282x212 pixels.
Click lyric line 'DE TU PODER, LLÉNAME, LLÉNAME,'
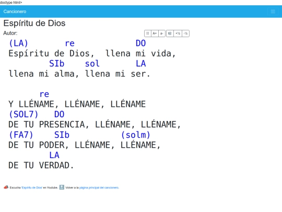tap(84, 145)
